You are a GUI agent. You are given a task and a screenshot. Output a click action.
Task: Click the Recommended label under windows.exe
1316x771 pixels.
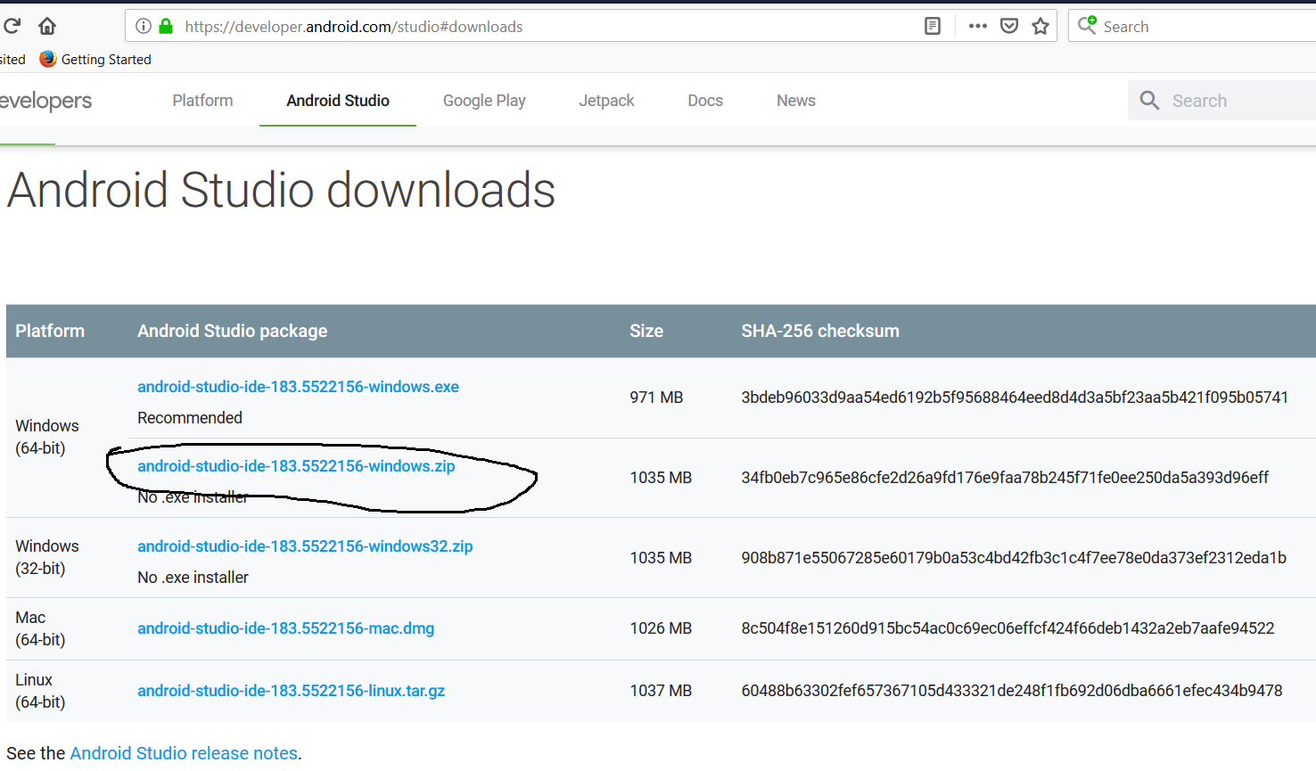190,418
